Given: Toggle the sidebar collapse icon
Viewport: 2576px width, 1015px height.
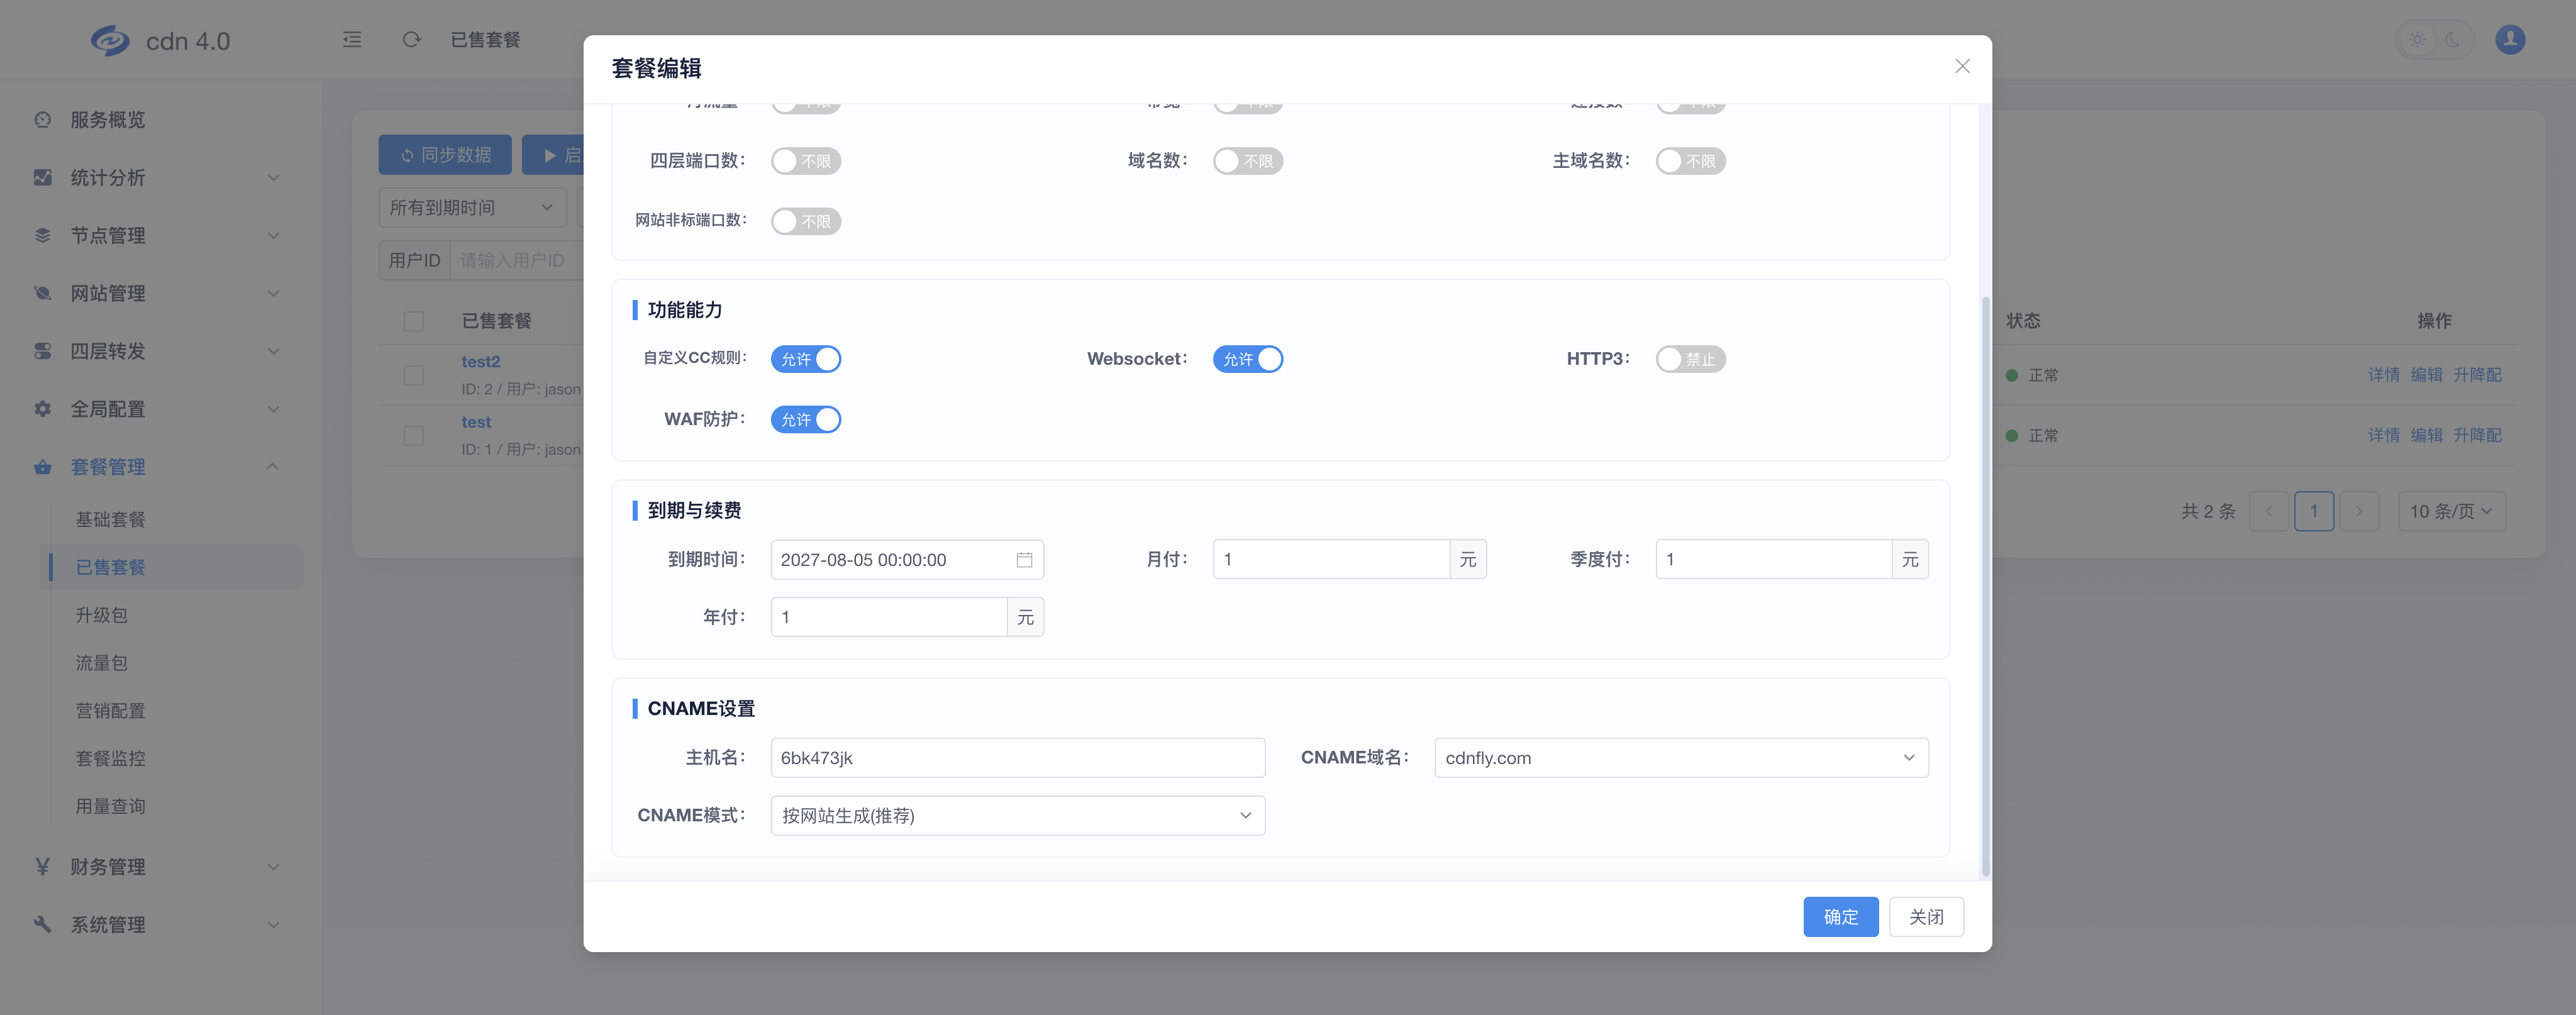Looking at the screenshot, I should tap(352, 40).
